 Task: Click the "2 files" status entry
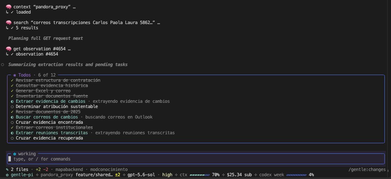click(x=20, y=169)
